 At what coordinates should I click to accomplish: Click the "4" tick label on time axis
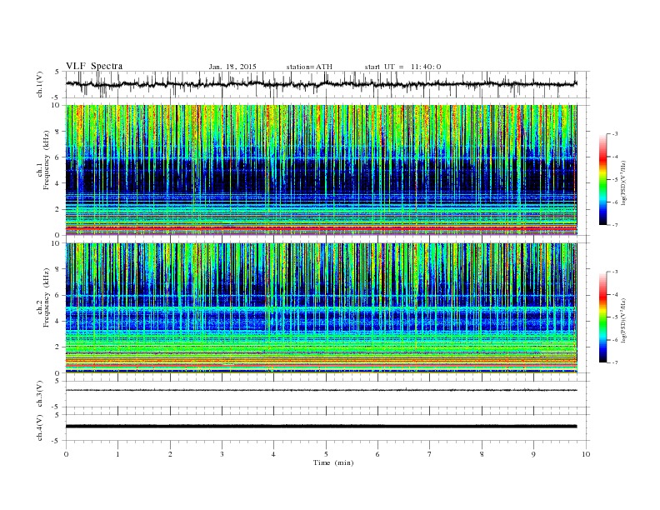[273, 454]
